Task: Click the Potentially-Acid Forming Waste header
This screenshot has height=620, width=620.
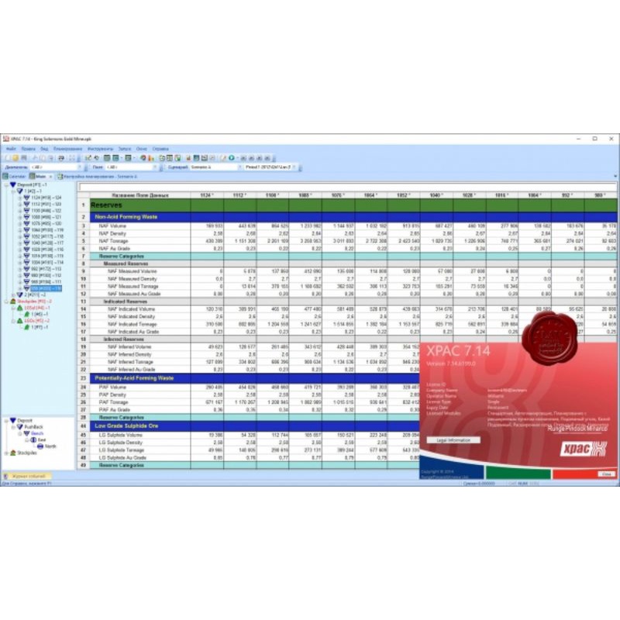Action: 134,378
